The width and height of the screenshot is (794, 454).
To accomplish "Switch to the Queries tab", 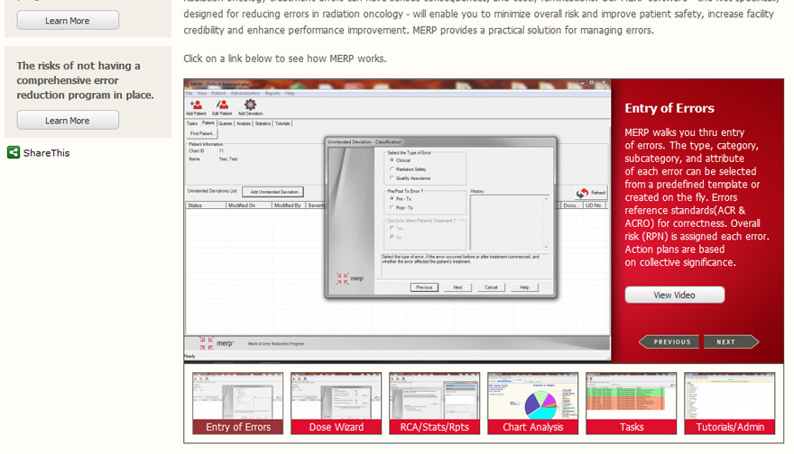I will 226,123.
